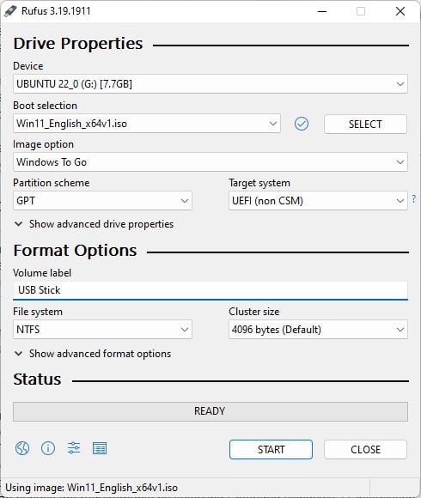Show the log window icon

coord(100,448)
